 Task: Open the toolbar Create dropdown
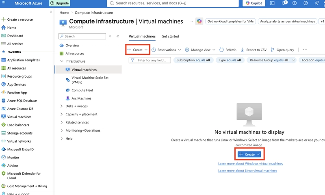(x=138, y=50)
